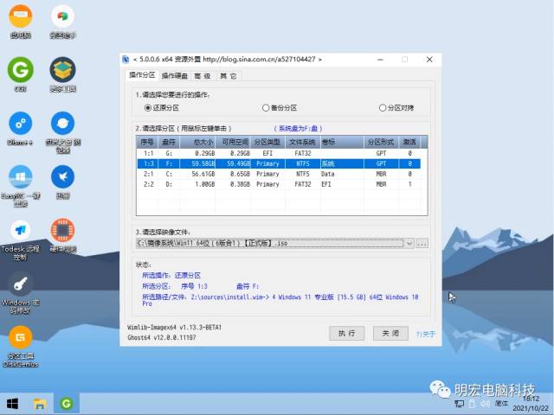Select the 备份分区 radio option
The image size is (554, 415).
[279, 107]
